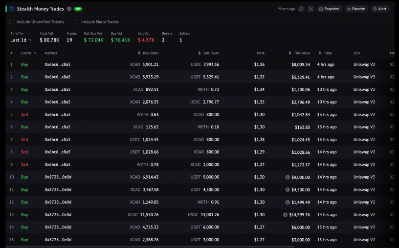Sort by the TXN Value column header
399x248 pixels.
pyautogui.click(x=300, y=53)
